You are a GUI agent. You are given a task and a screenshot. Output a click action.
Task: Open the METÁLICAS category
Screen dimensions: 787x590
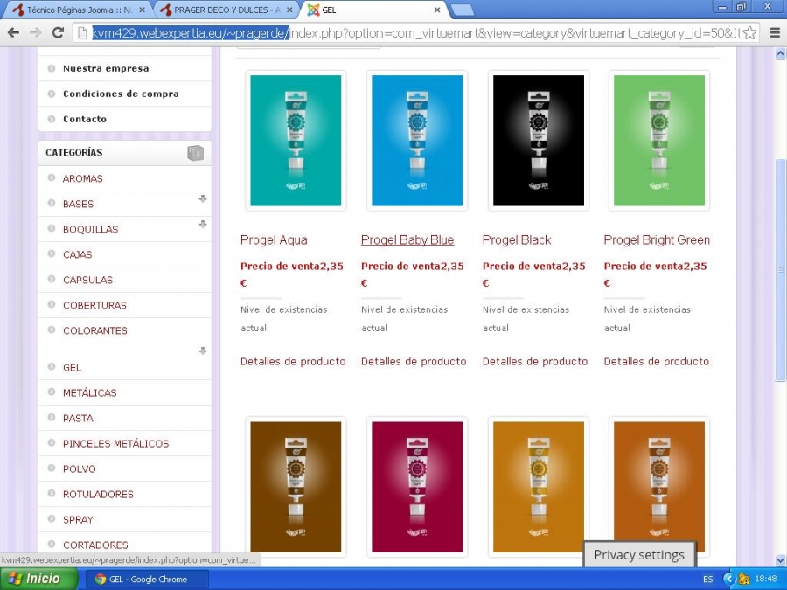90,392
